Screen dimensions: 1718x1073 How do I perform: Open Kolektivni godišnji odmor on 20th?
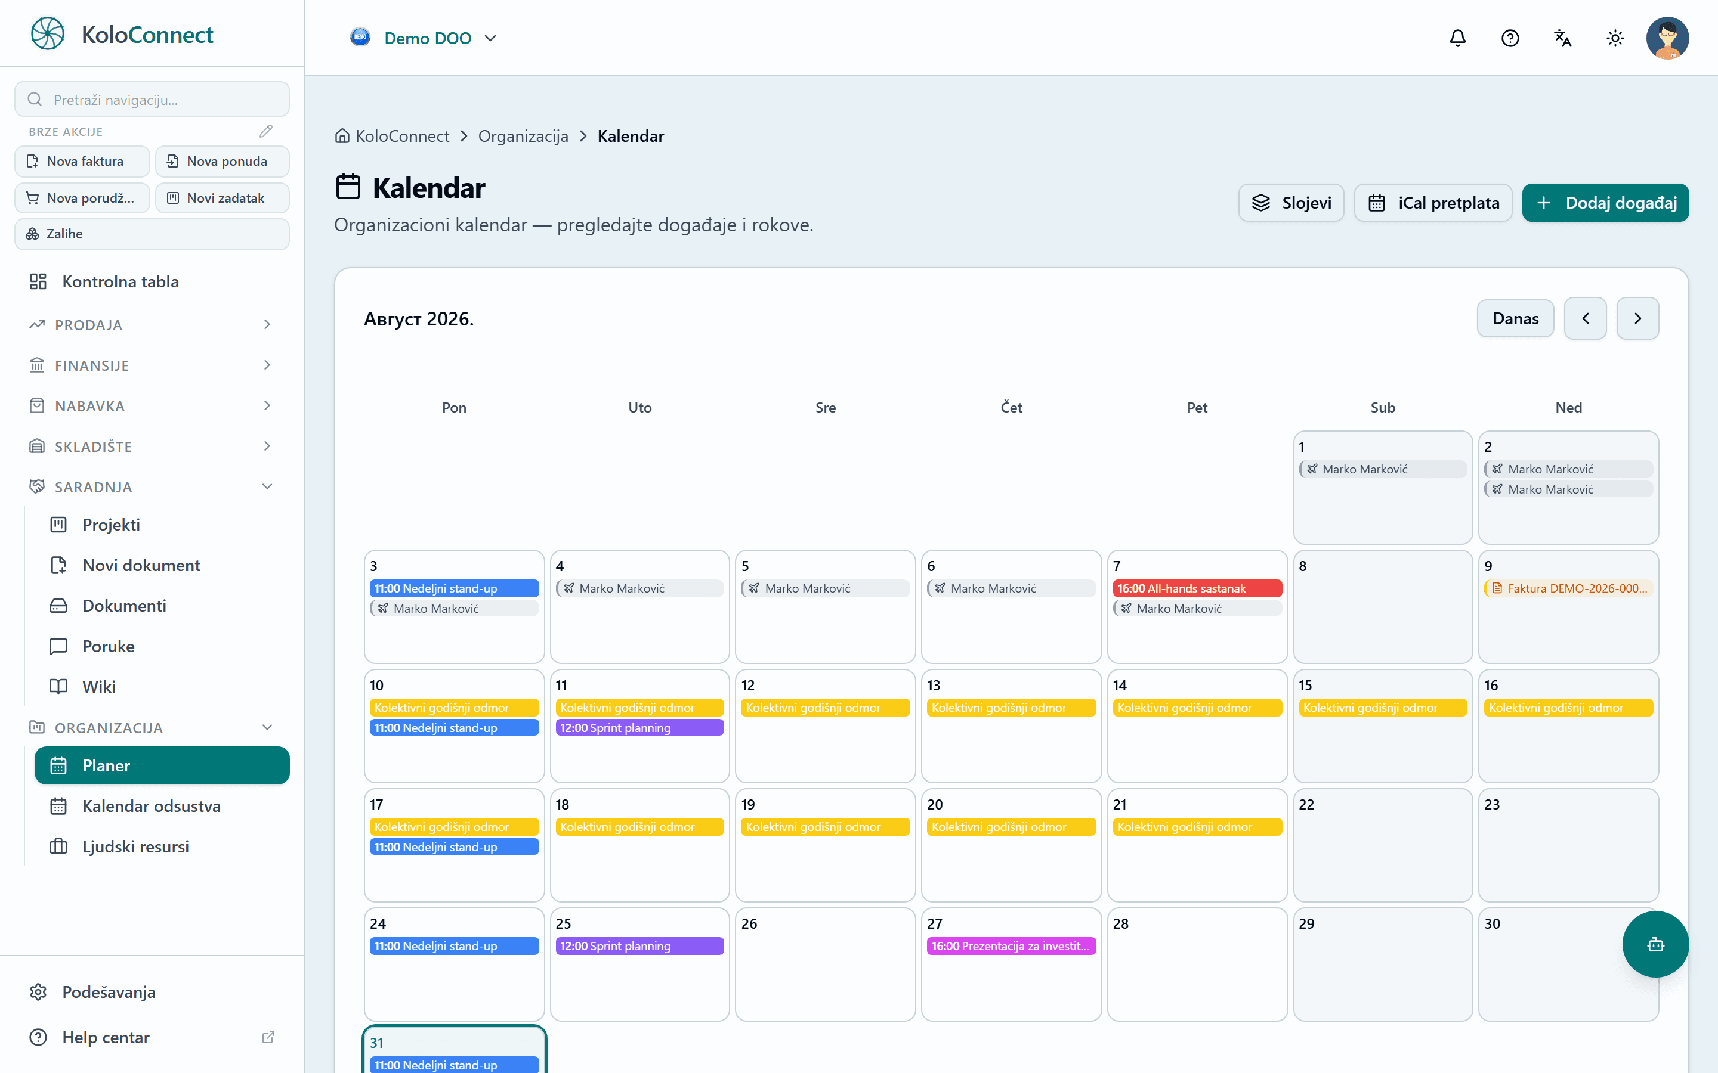(1011, 827)
